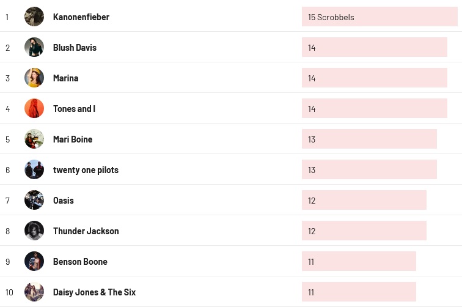Screen dimensions: 462x307
Task: Open Tones and I artist link
Action: click(x=74, y=109)
